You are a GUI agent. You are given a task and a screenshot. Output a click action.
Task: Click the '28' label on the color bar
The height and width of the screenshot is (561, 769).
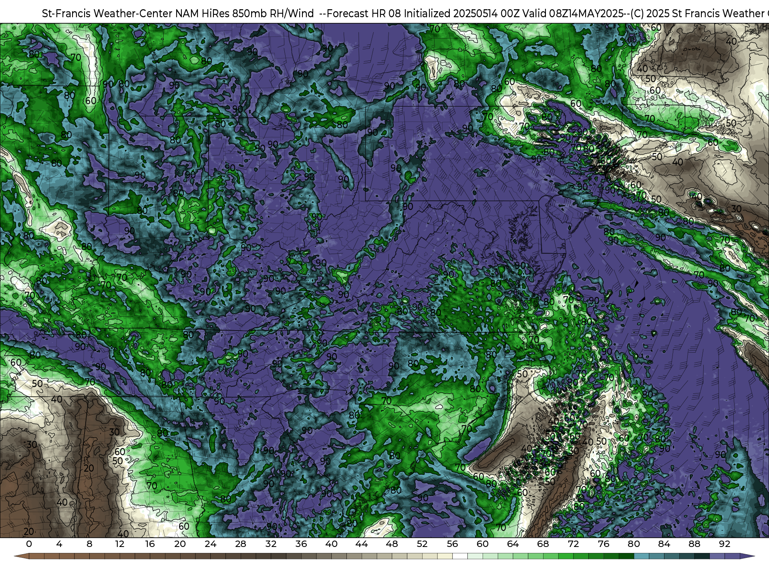[241, 544]
